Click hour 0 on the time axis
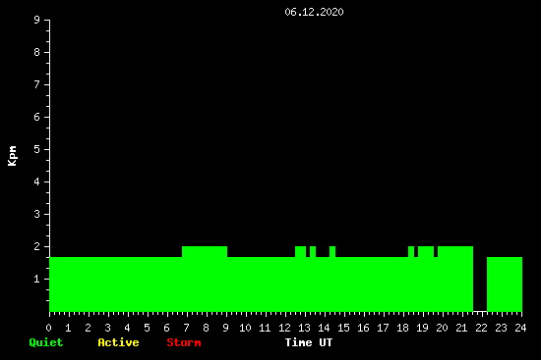The width and height of the screenshot is (541, 360). pos(48,328)
